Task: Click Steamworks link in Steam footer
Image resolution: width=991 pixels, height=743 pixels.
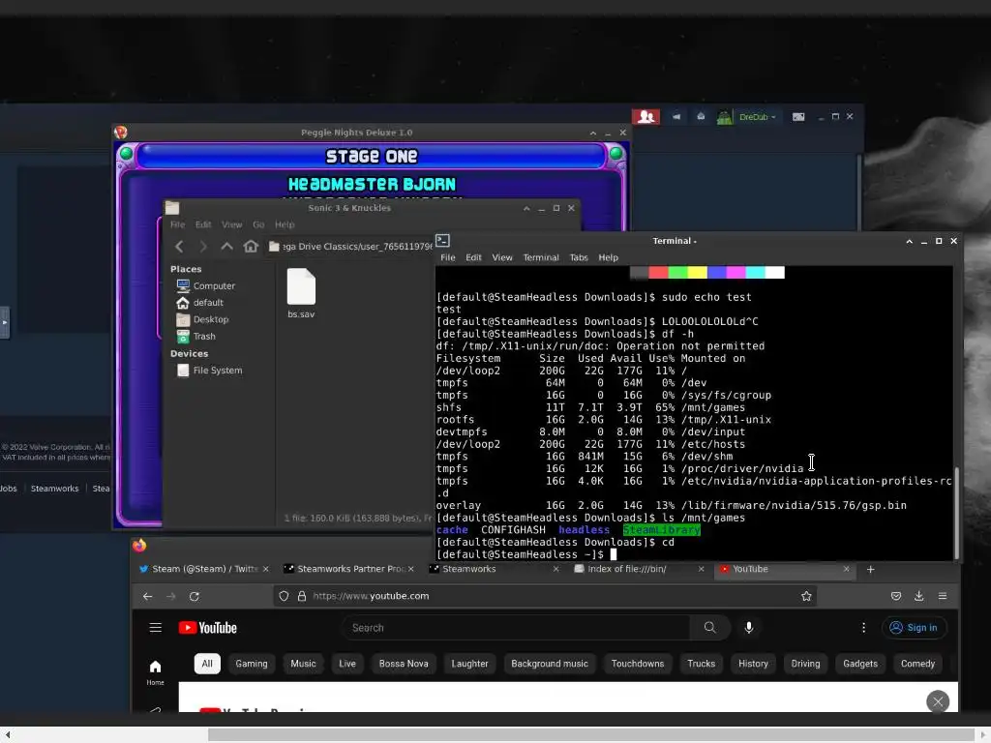Action: (55, 489)
